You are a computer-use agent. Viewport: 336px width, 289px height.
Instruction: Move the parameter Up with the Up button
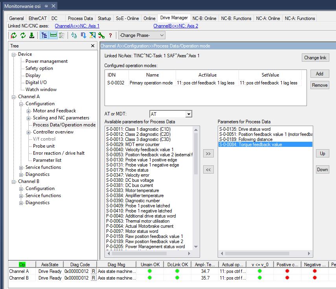[322, 154]
